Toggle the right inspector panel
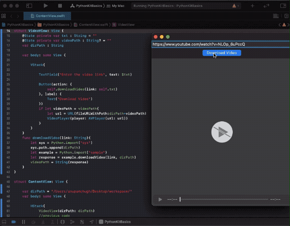The height and width of the screenshot is (226, 290). (x=283, y=6)
